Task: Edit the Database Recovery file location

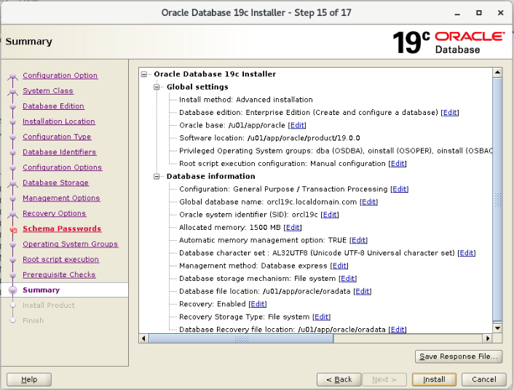Action: (398, 330)
